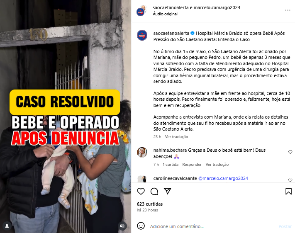Like nahima.bechara's comment

[290, 152]
